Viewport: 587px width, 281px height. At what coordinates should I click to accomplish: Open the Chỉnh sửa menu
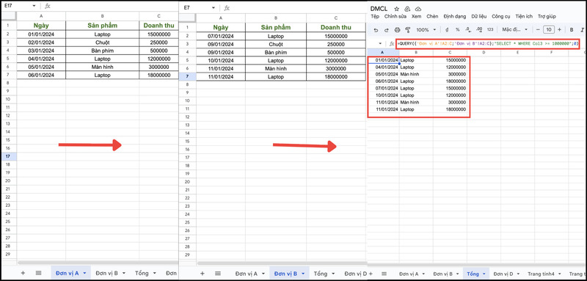click(395, 16)
